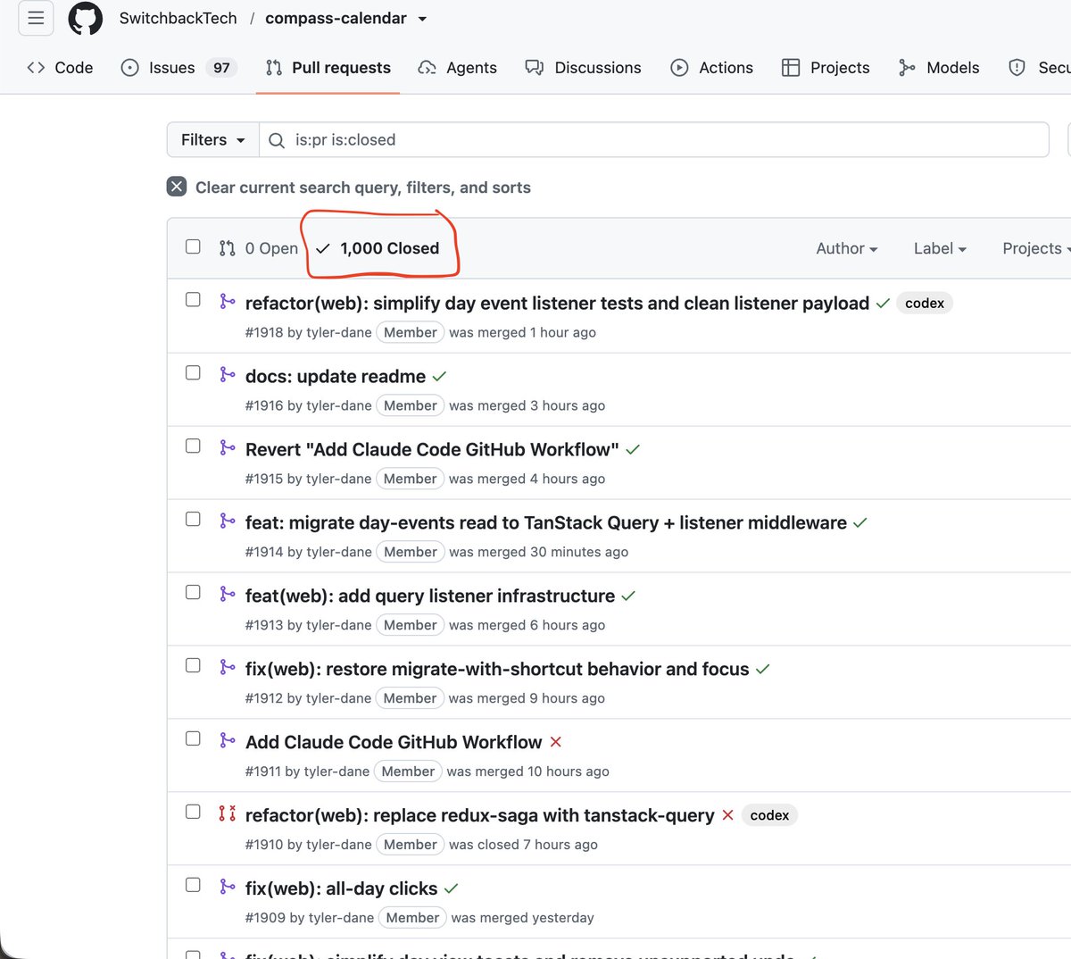Tick the select-all pull requests checkbox
Screen dimensions: 1071x959
193,246
